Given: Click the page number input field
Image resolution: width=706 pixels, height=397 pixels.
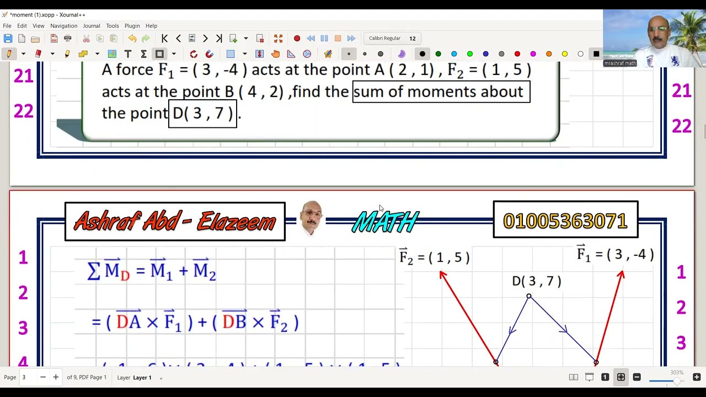Looking at the screenshot, I should coord(29,378).
